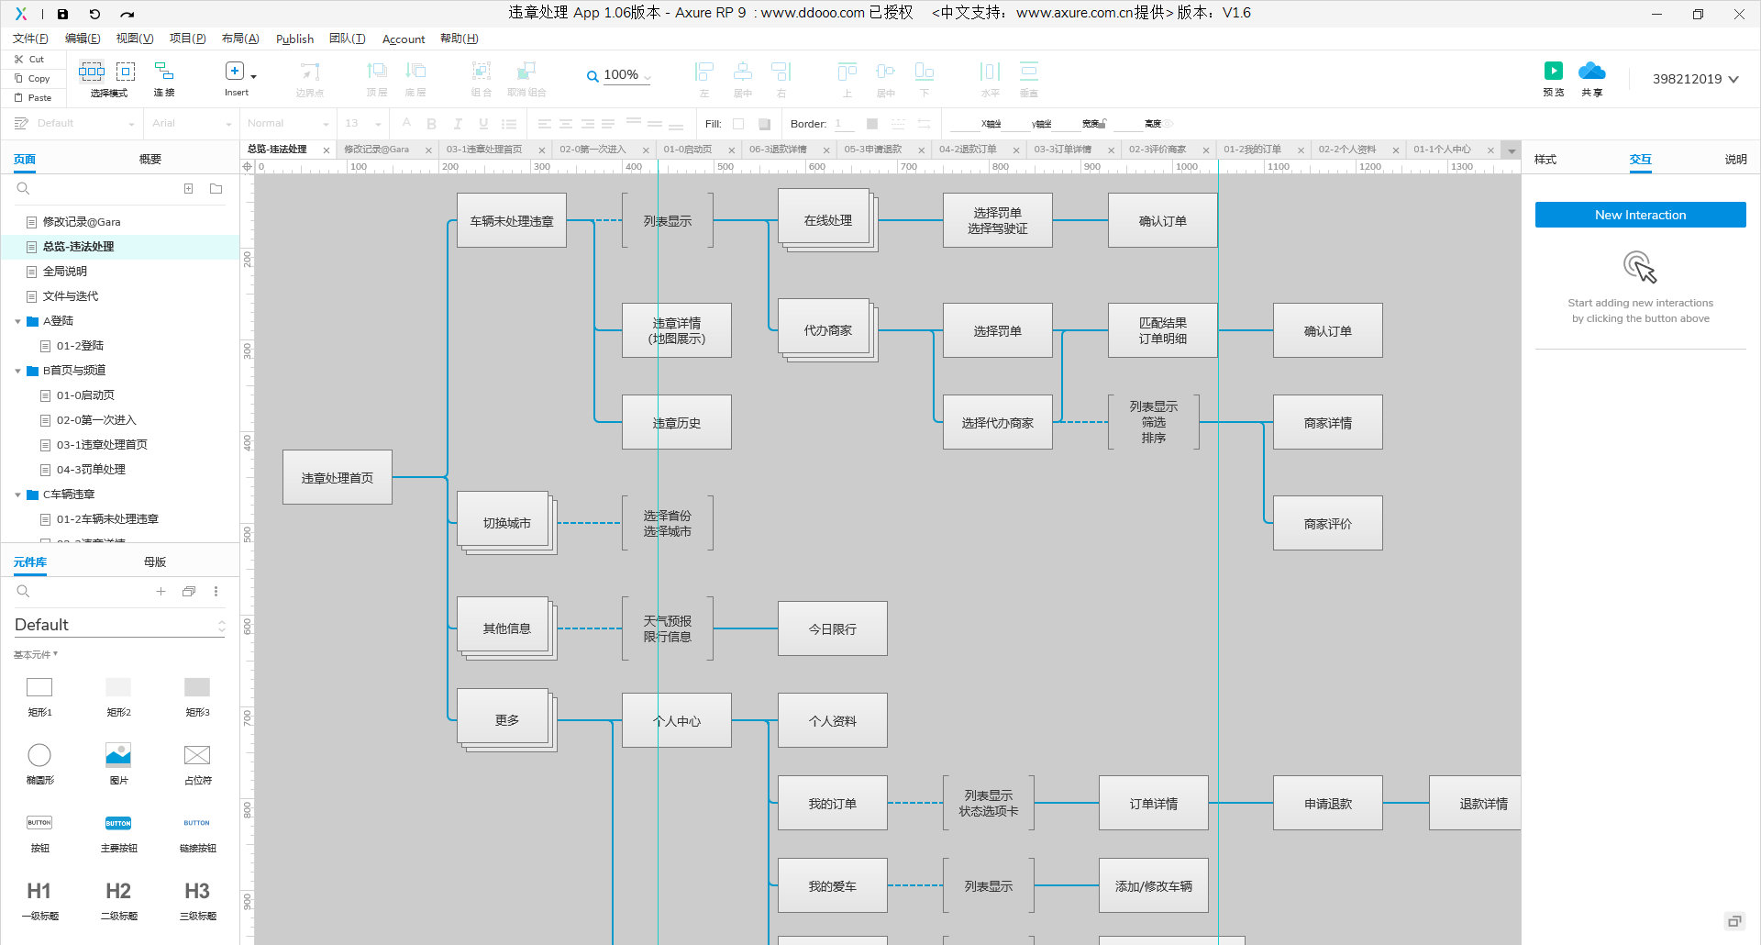Click the add page icon in pages panel
This screenshot has width=1761, height=945.
[x=188, y=189]
